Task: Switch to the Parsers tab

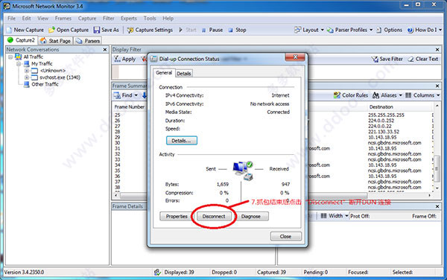Action: click(x=88, y=41)
